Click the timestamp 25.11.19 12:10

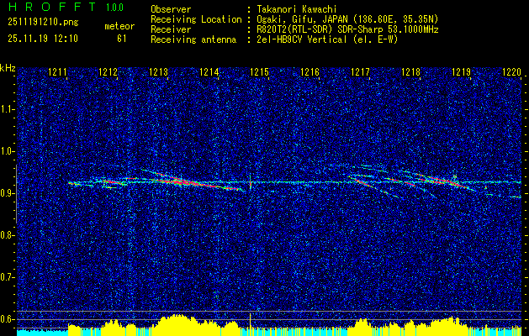click(43, 39)
